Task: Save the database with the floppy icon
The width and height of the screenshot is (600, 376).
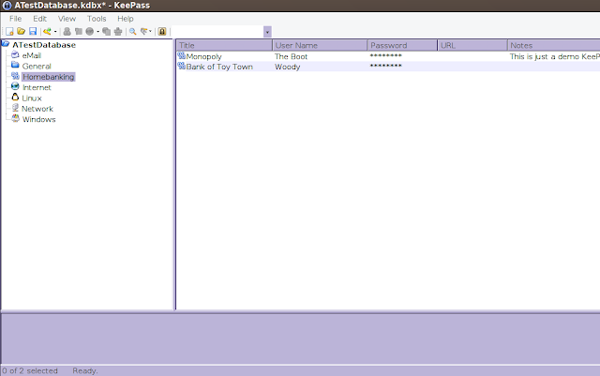Action: 33,31
